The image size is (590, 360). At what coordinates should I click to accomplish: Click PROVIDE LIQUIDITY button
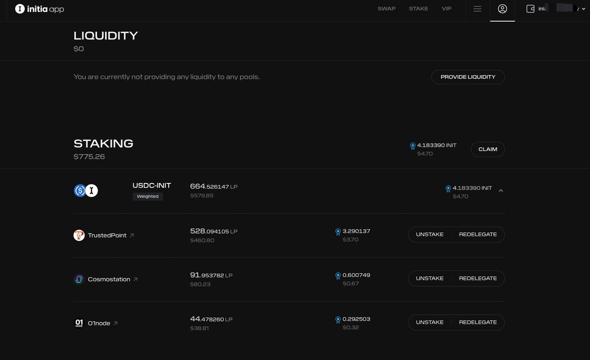click(x=468, y=77)
